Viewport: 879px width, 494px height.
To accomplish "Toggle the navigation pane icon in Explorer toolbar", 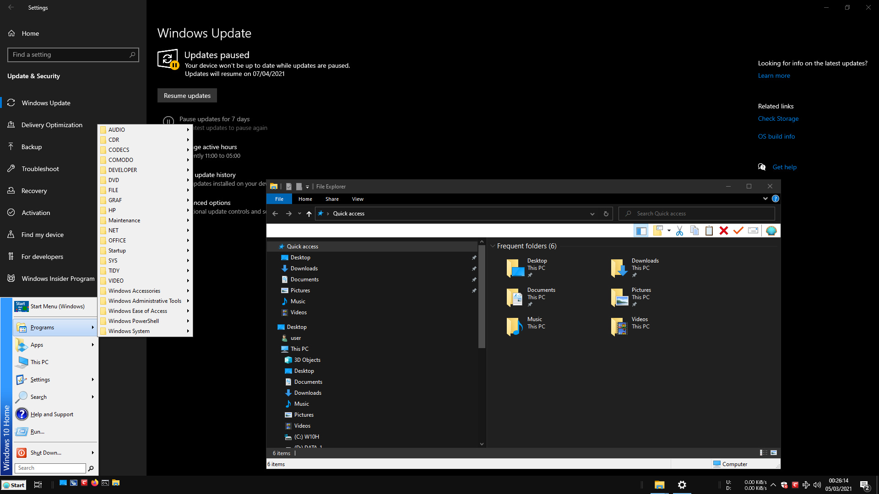I will coord(641,231).
